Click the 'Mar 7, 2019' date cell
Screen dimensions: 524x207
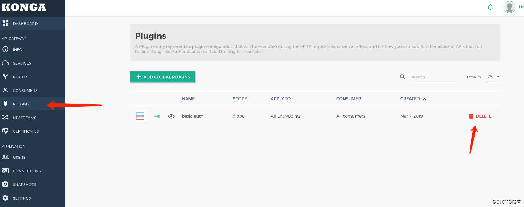pos(411,116)
